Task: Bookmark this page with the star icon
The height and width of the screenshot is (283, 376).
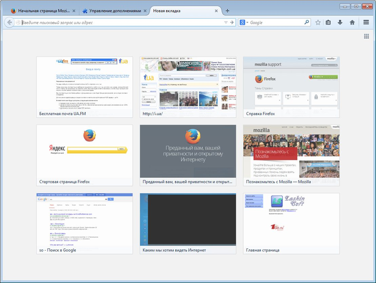Action: tap(318, 22)
